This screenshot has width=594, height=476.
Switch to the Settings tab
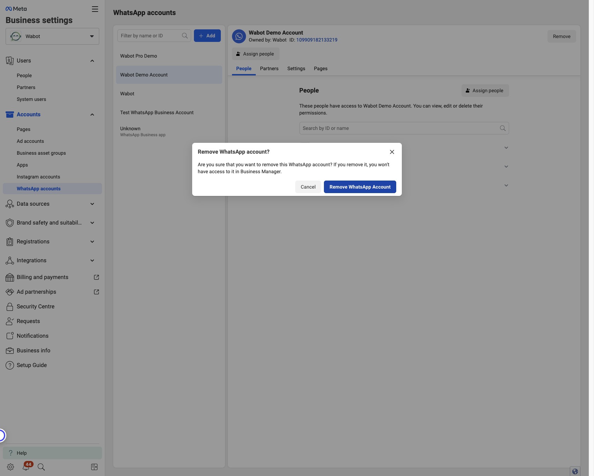point(296,68)
